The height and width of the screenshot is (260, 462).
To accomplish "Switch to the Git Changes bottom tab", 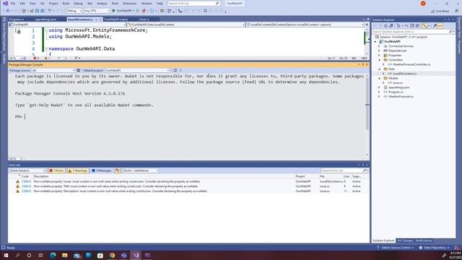I will pos(405,240).
